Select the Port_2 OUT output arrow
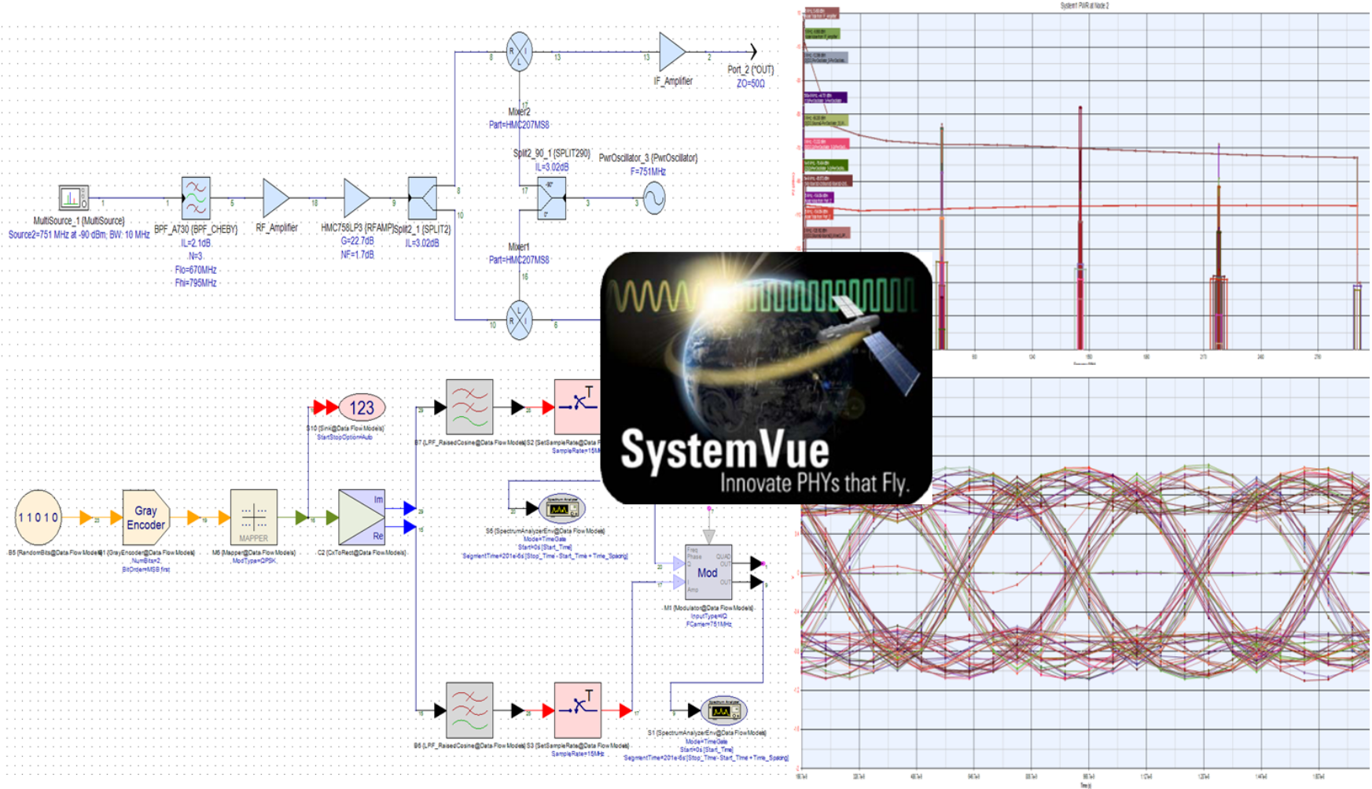 tap(752, 52)
